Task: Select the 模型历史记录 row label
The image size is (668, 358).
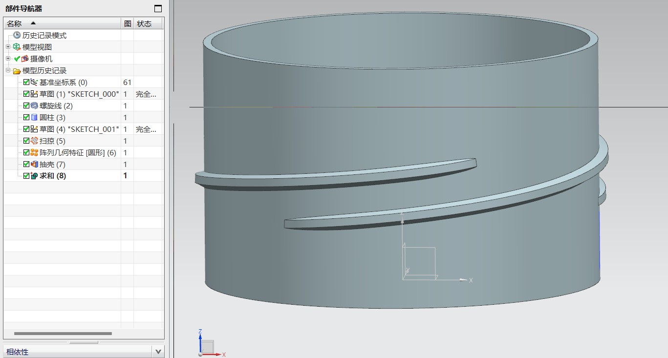Action: click(x=44, y=71)
